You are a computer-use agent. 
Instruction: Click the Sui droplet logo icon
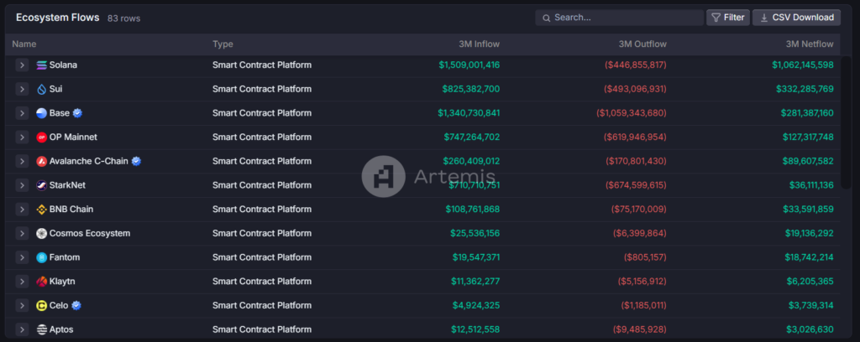point(42,89)
